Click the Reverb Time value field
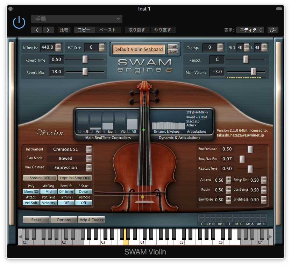291x266 pixels. point(56,60)
